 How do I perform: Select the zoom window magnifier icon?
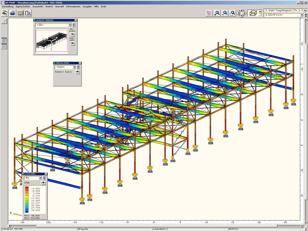tap(233, 13)
